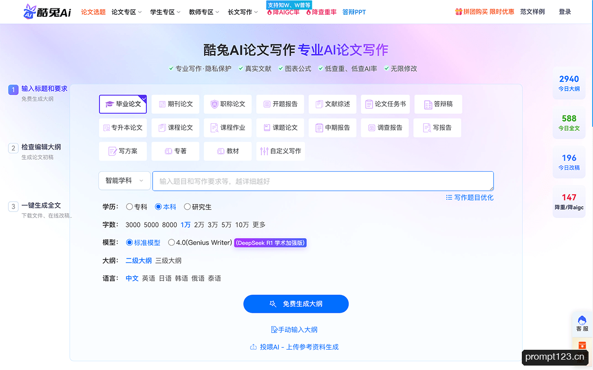This screenshot has width=593, height=370.
Task: Choose 日语 as writing language
Action: point(165,278)
